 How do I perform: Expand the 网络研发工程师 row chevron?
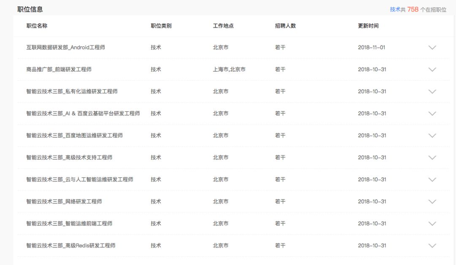[x=432, y=202]
